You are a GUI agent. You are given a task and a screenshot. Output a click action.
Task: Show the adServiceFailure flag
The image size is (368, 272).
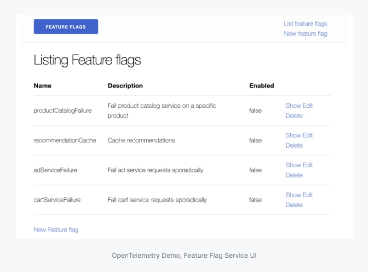293,165
